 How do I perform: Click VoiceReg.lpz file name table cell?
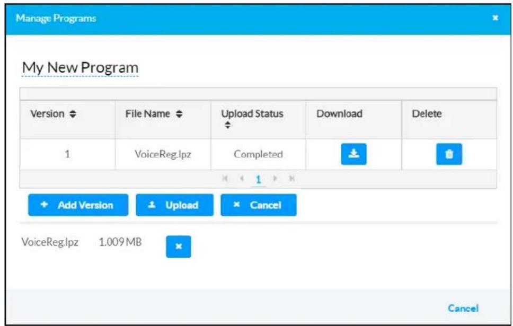coord(163,154)
